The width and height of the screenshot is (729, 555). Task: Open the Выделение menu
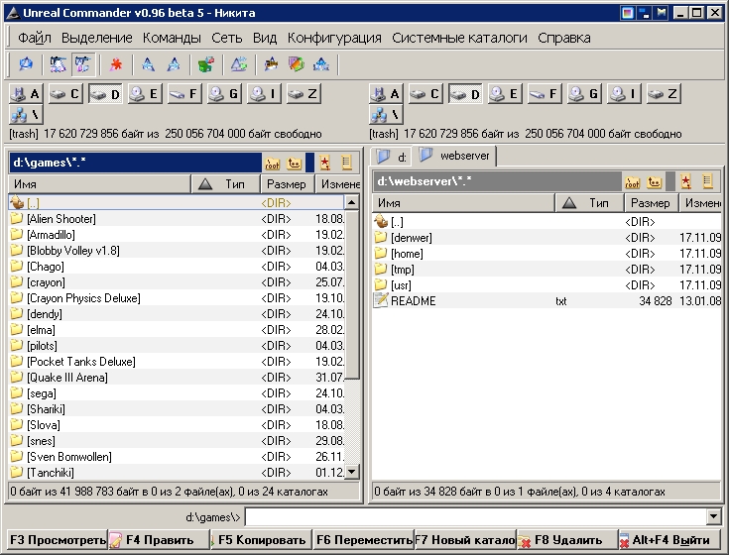coord(97,38)
